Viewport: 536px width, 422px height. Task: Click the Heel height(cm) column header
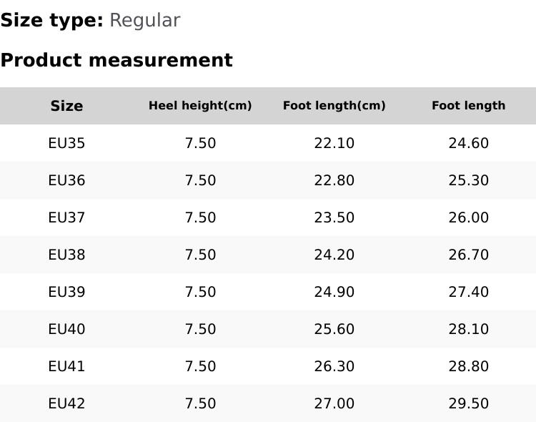200,106
